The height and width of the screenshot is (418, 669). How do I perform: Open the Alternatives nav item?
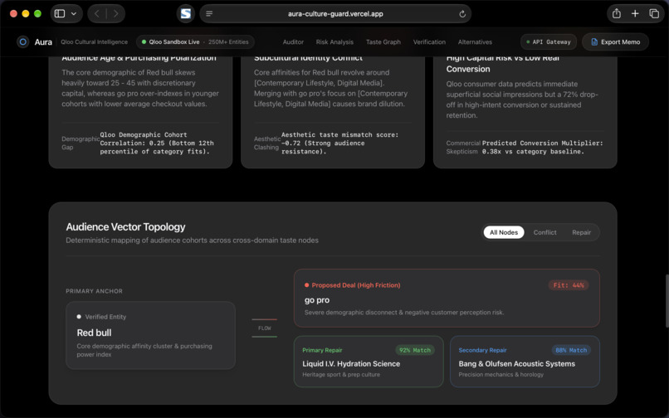(x=475, y=41)
